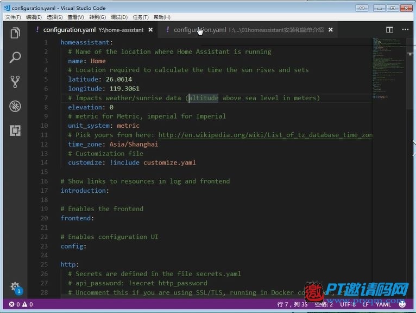Click the minimap code overview
Image resolution: width=416 pixels, height=313 pixels.
coord(389,69)
